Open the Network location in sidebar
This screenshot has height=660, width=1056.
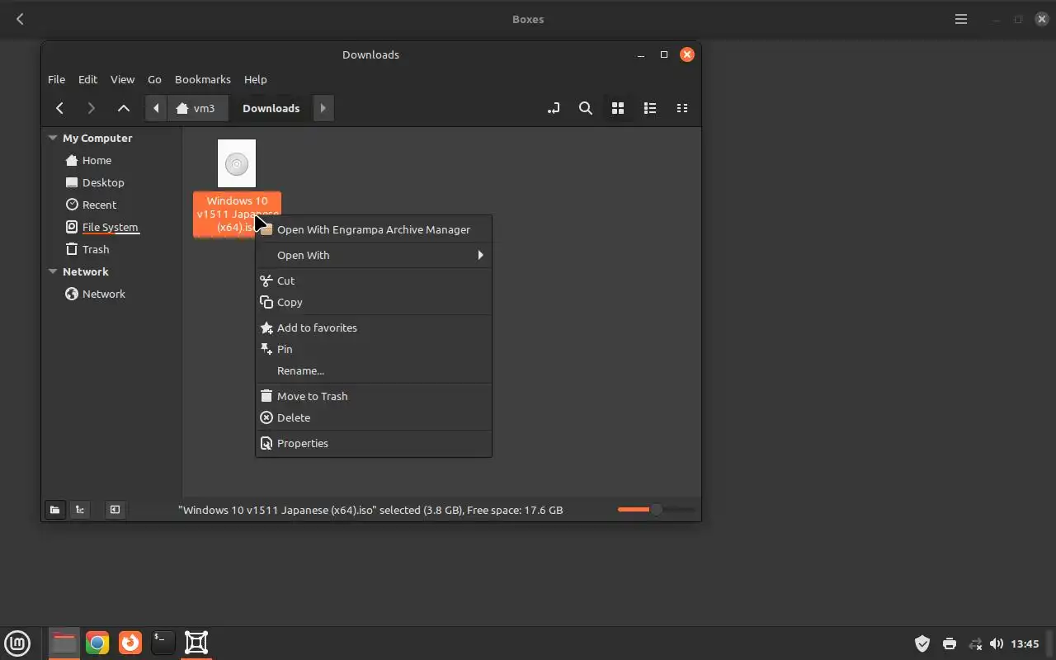pyautogui.click(x=104, y=294)
